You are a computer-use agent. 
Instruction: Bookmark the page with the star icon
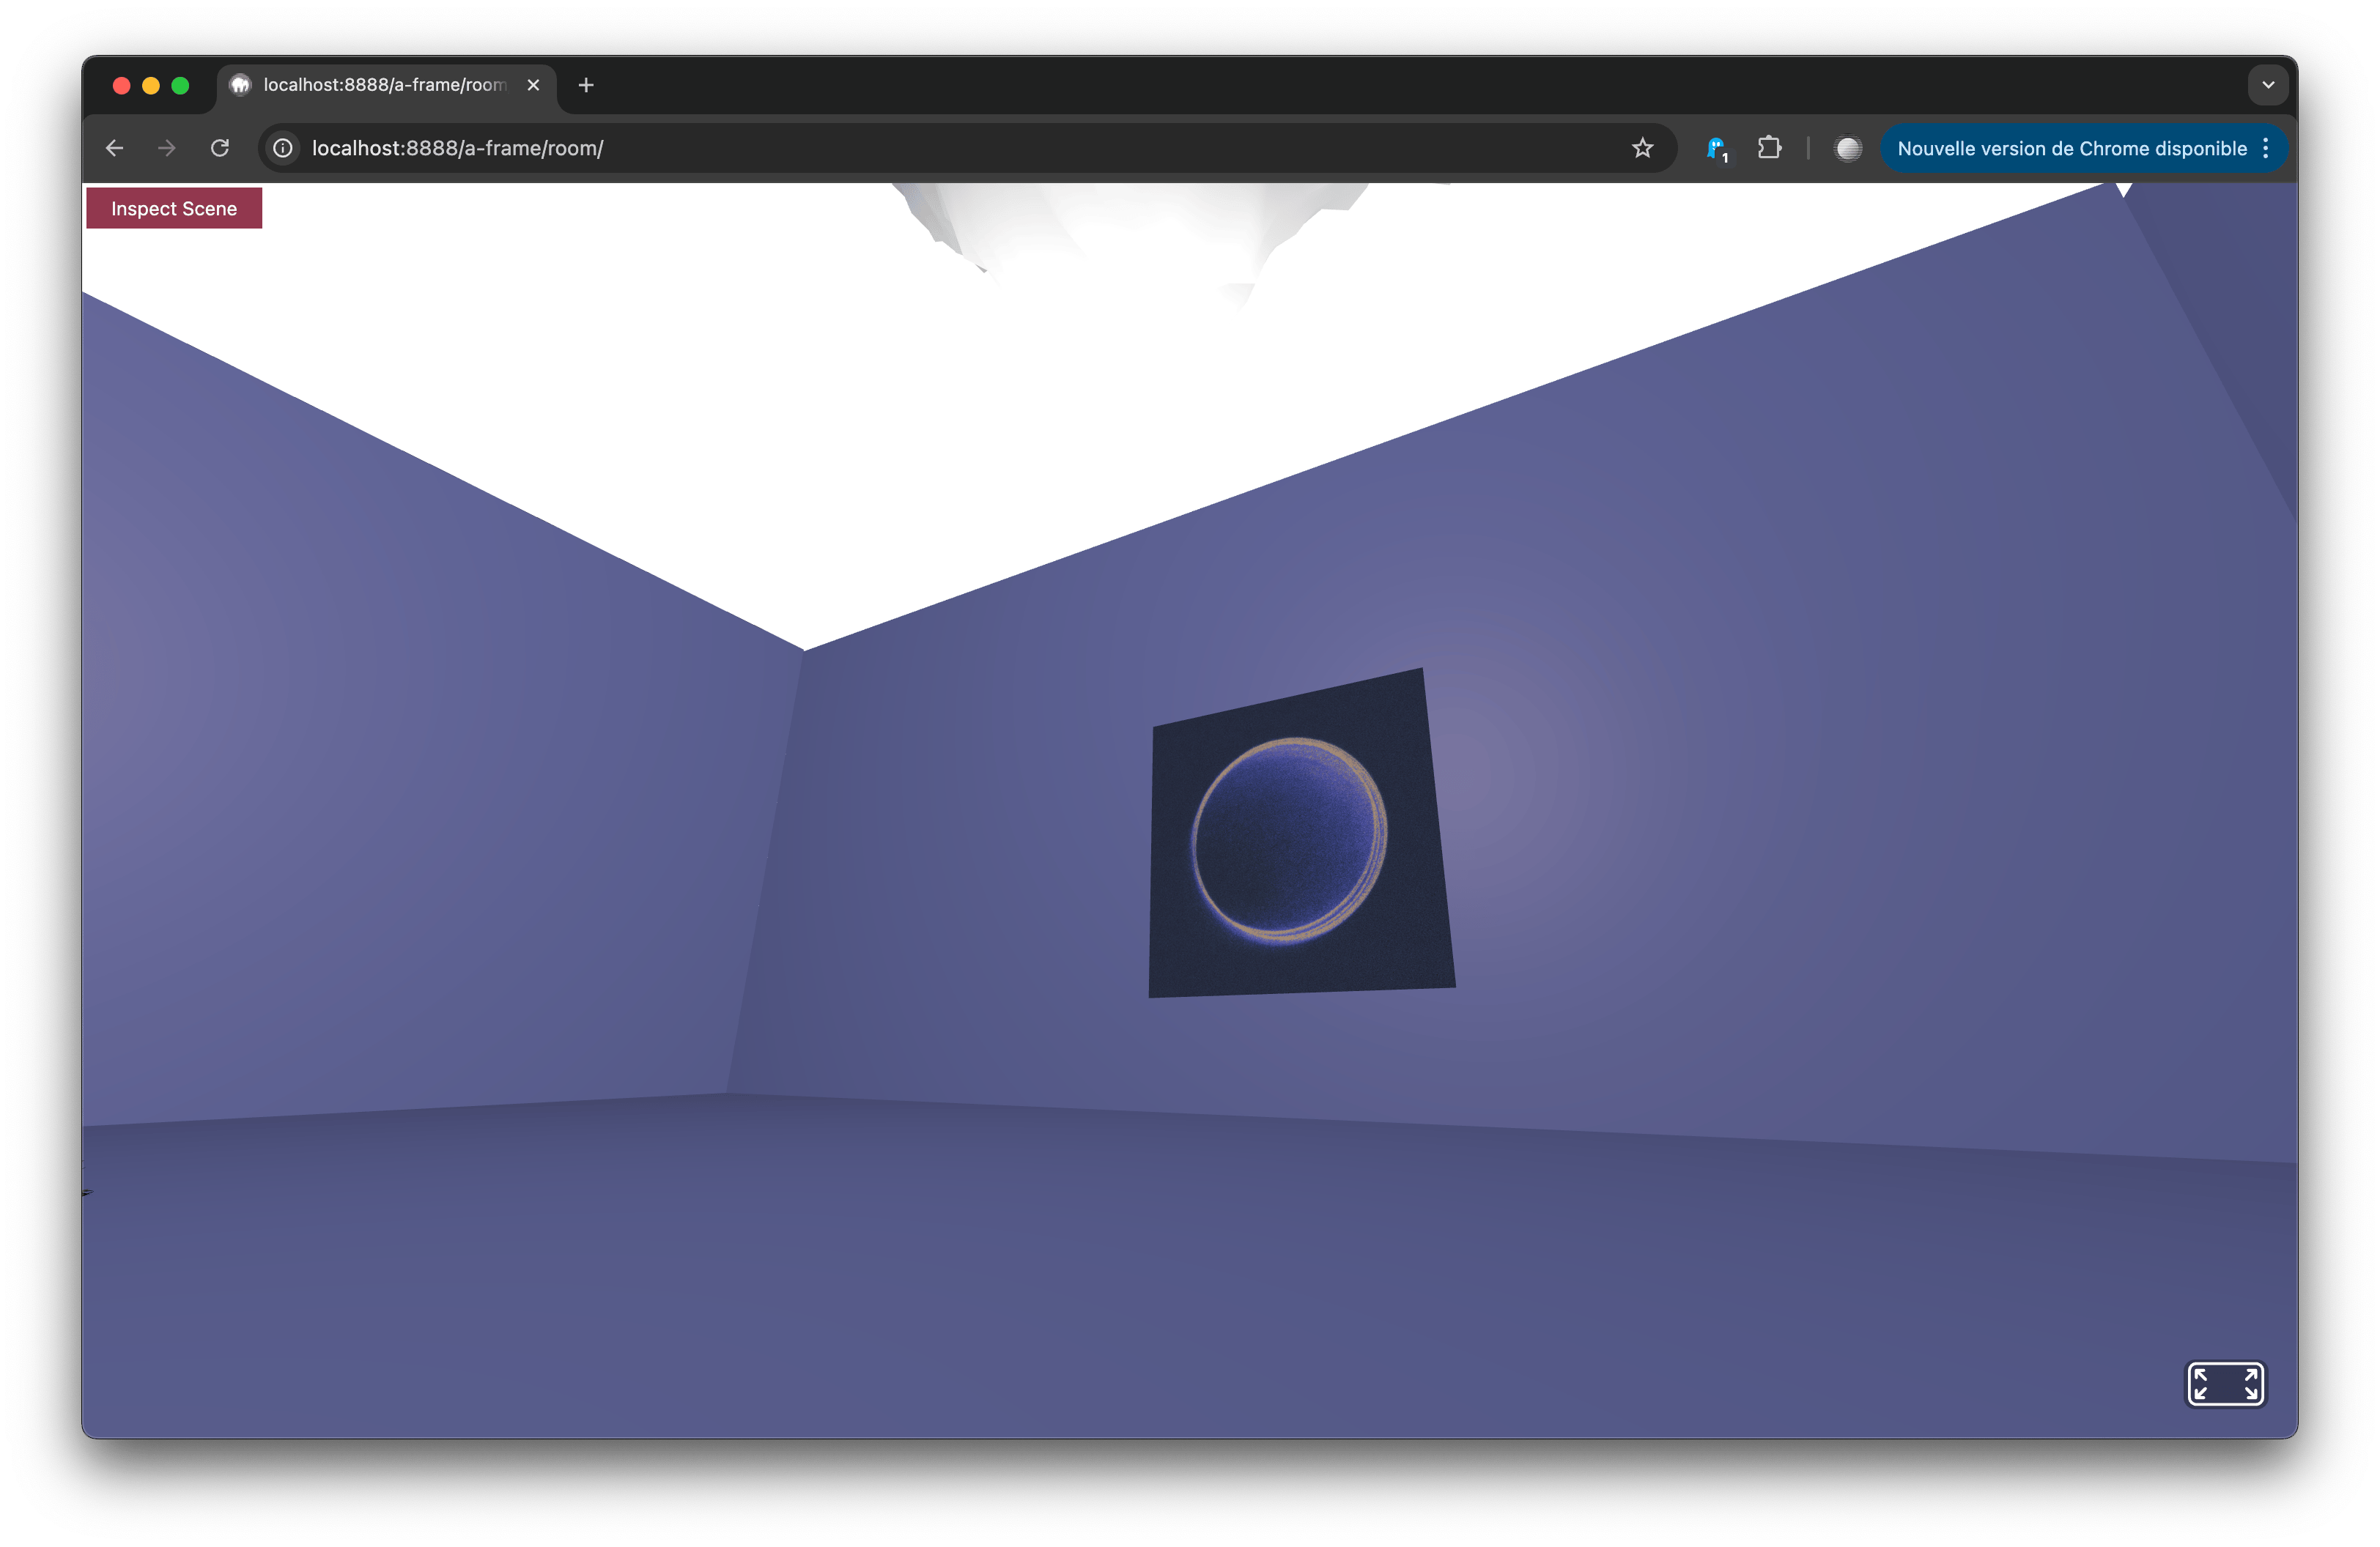click(1642, 148)
